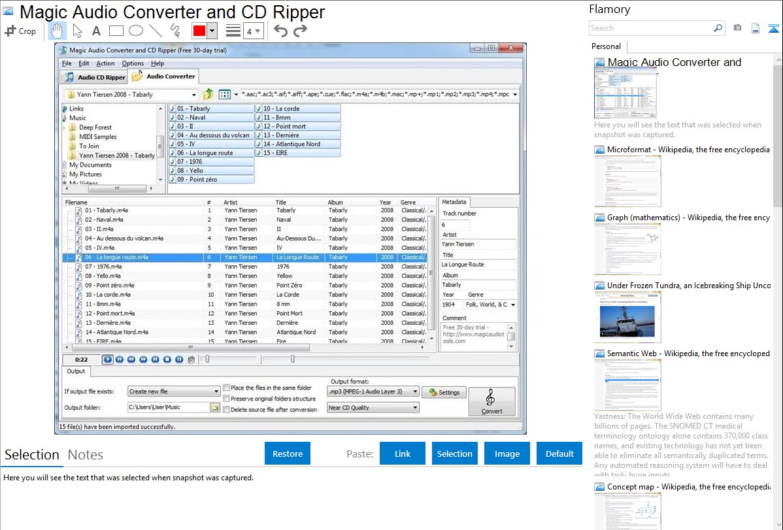This screenshot has height=530, width=783.
Task: Click the Flamory search magnifier icon
Action: coord(718,29)
